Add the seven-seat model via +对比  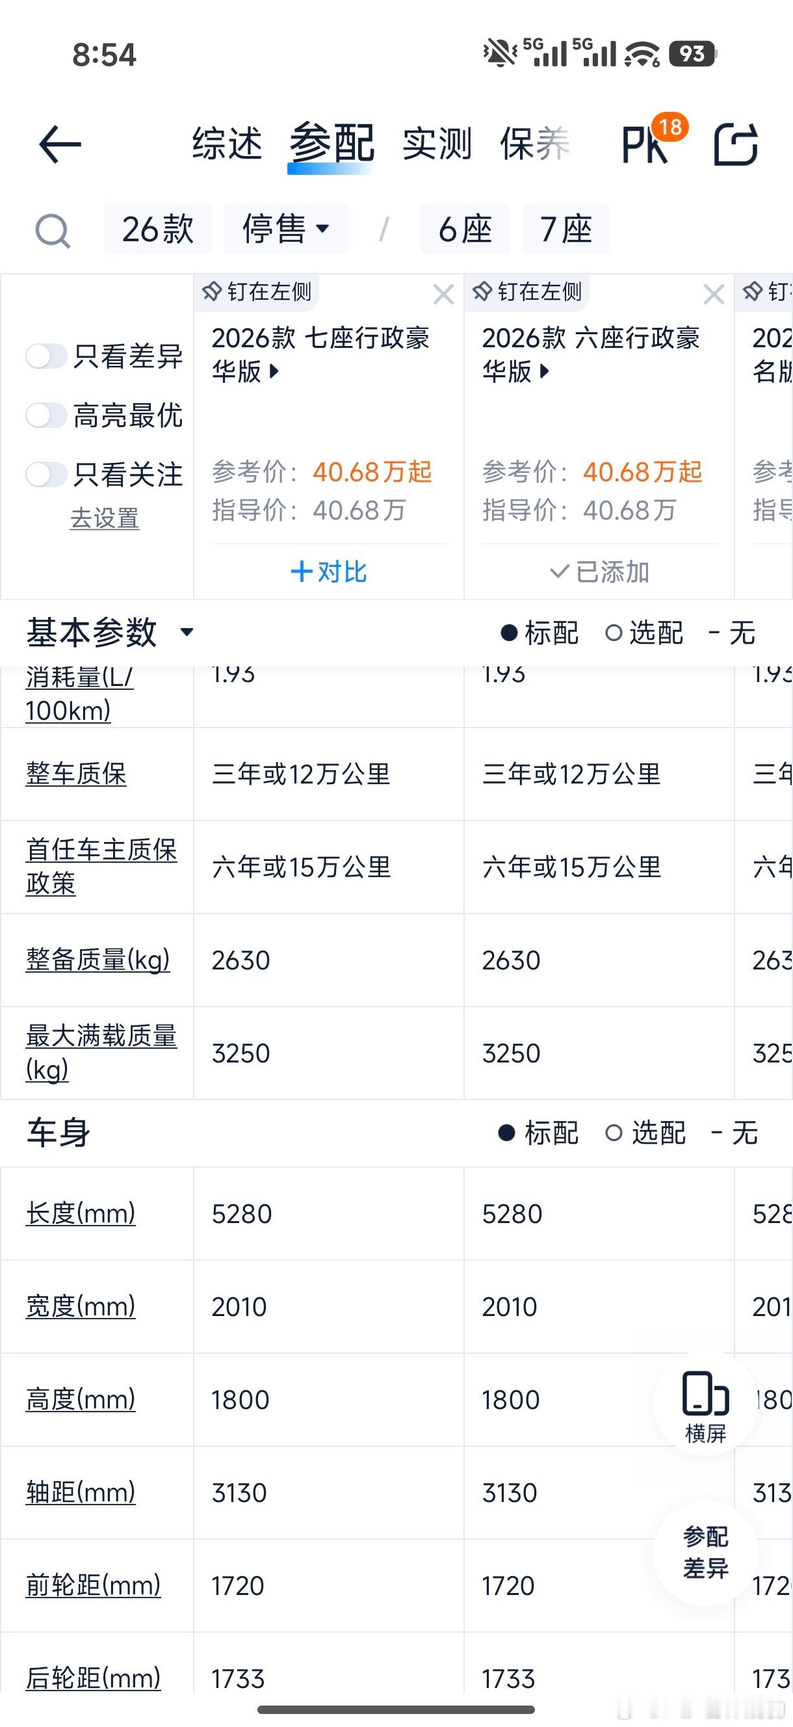point(328,572)
